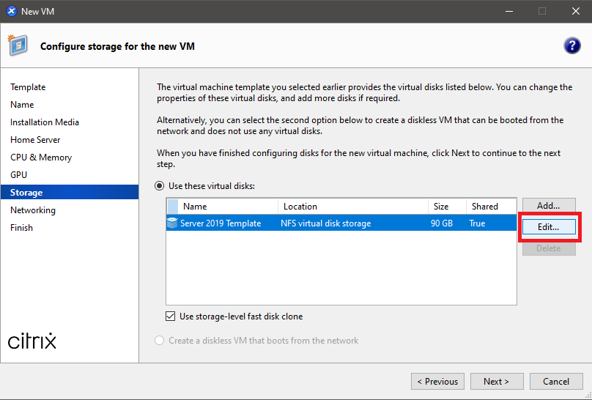The height and width of the screenshot is (400, 592).
Task: Click the XenCenter icon in title bar
Action: tap(10, 11)
